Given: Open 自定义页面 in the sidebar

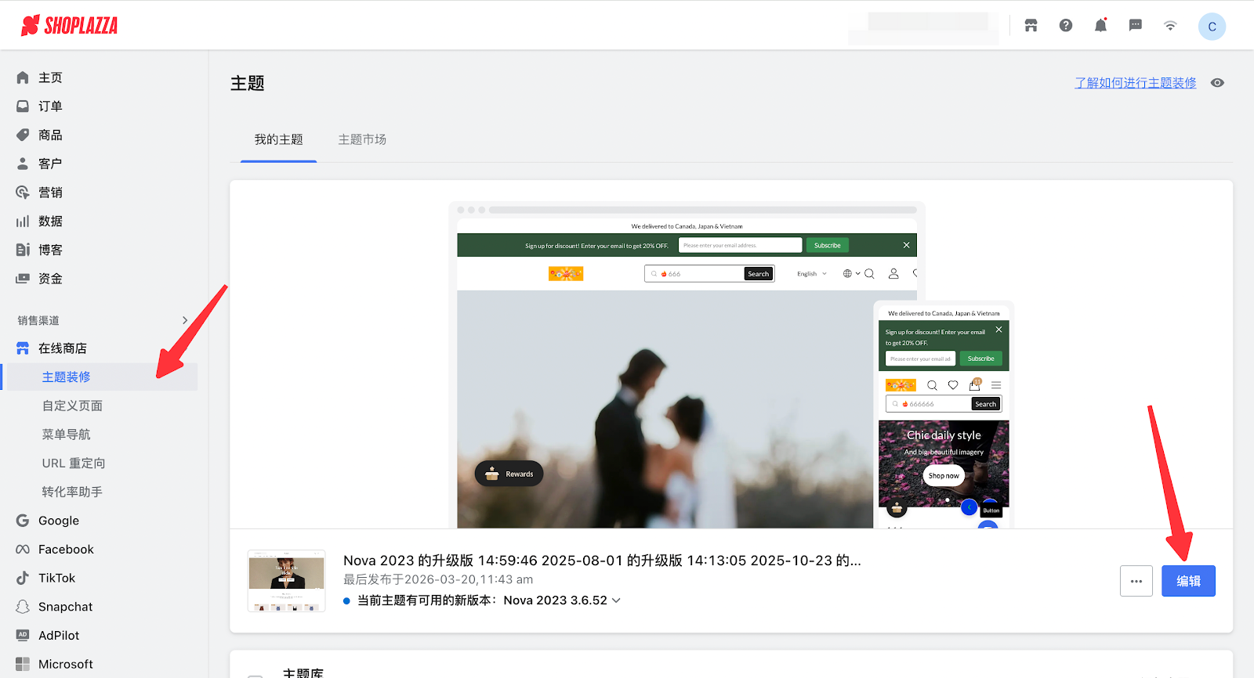Looking at the screenshot, I should click(x=72, y=406).
